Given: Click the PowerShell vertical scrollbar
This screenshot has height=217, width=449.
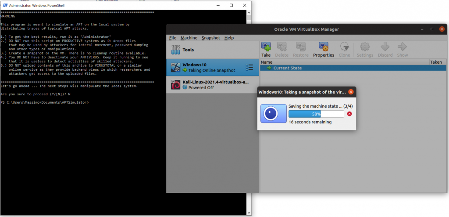Looking at the screenshot, I should click(249, 113).
